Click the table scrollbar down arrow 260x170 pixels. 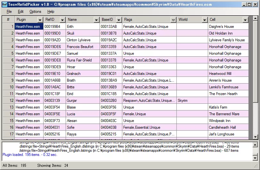click(256, 137)
